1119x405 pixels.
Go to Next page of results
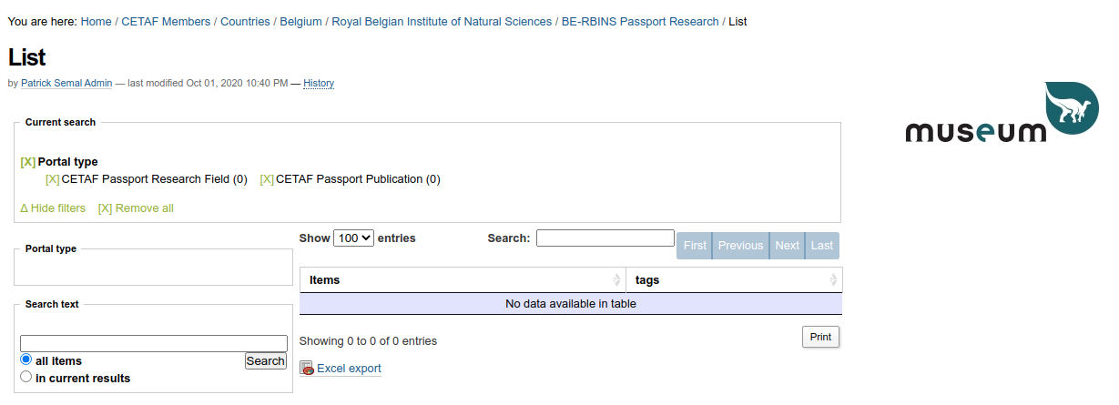pos(787,246)
